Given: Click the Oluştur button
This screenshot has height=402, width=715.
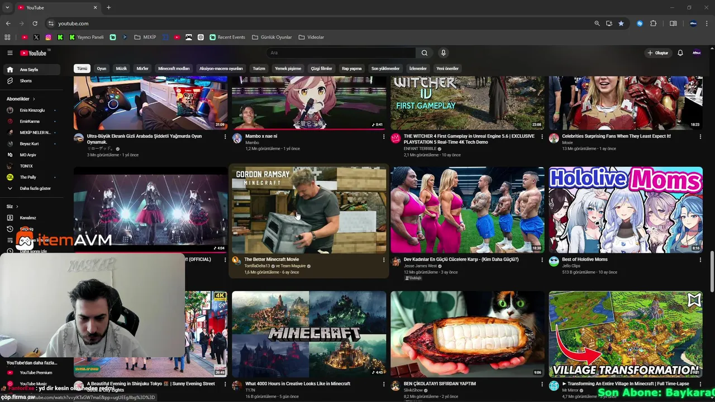Looking at the screenshot, I should click(657, 53).
